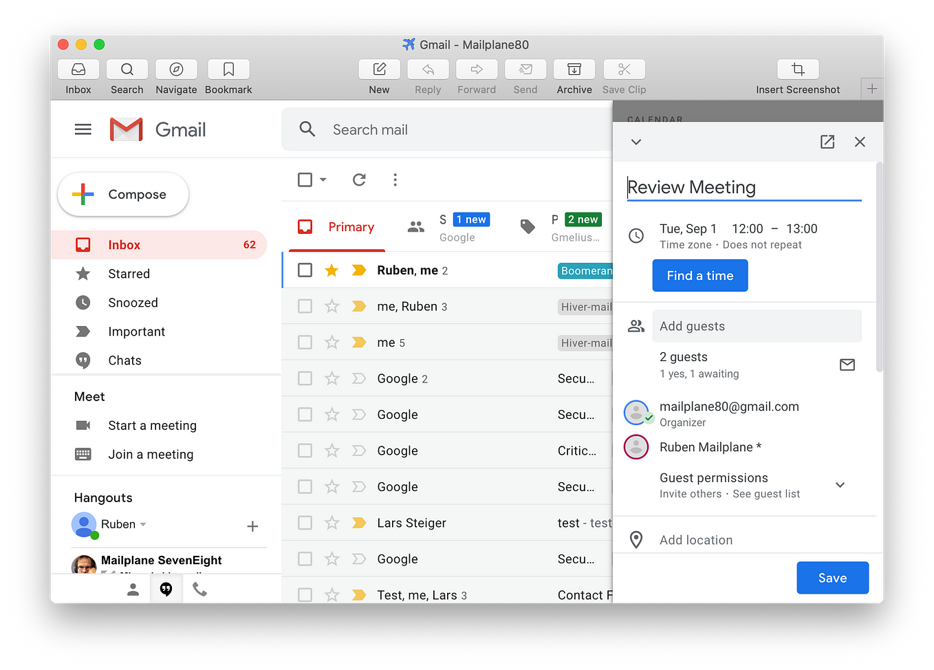The width and height of the screenshot is (934, 670).
Task: Add a new Hangouts conversation
Action: coord(252,526)
